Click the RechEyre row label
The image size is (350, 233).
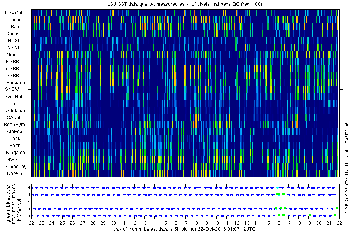click(x=14, y=124)
